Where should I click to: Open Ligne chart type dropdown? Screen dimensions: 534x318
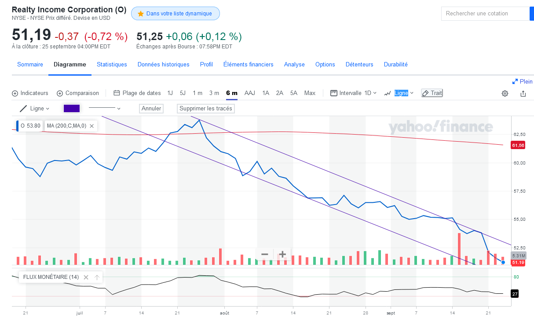coord(399,93)
